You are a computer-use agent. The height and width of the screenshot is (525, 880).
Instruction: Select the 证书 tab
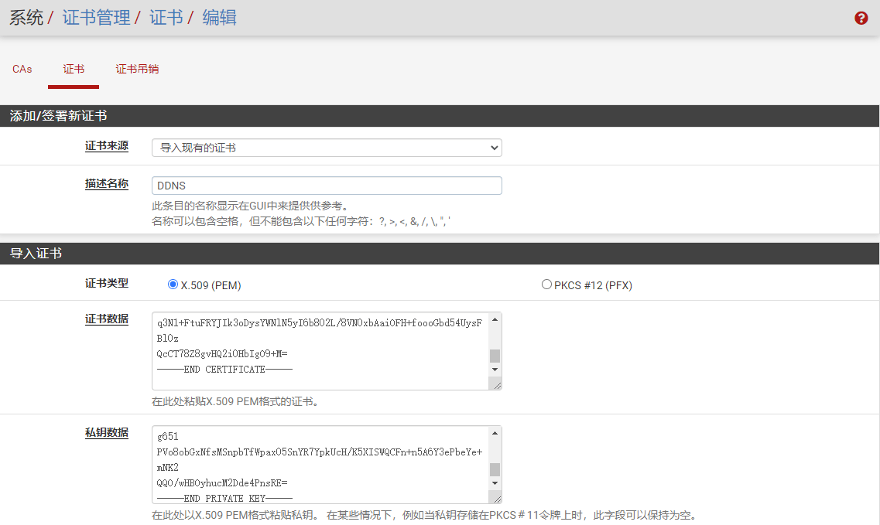click(x=74, y=69)
